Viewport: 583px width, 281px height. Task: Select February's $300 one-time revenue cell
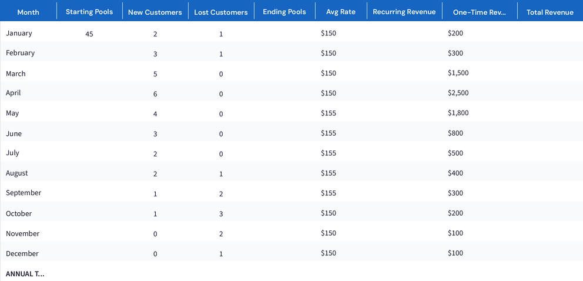pyautogui.click(x=455, y=53)
